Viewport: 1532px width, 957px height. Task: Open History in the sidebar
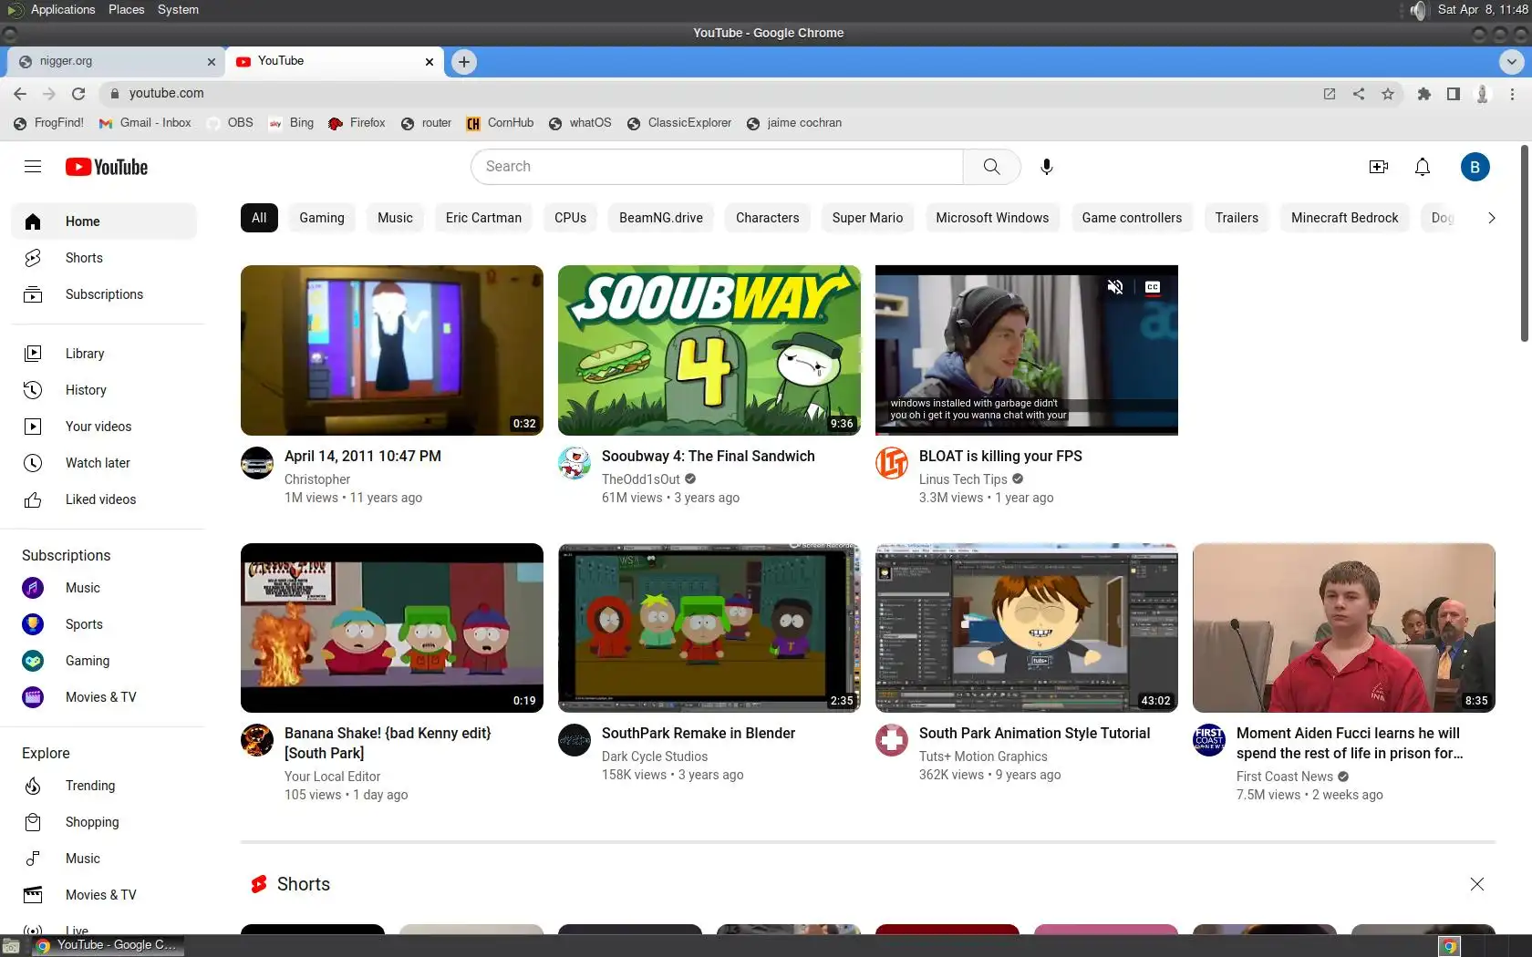pos(104,390)
